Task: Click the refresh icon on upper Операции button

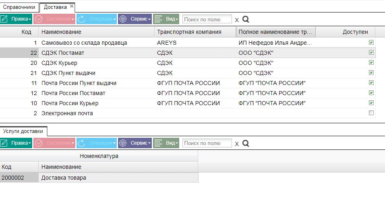Action: coord(81,19)
